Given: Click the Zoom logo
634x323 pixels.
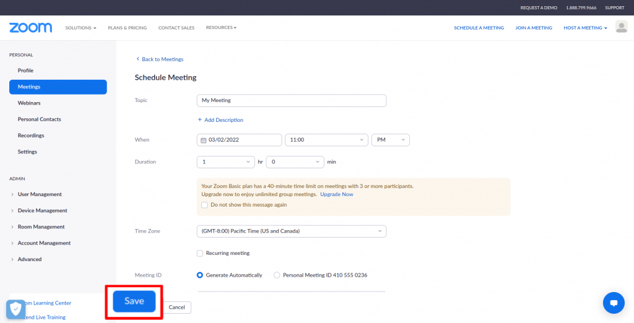Looking at the screenshot, I should [30, 28].
